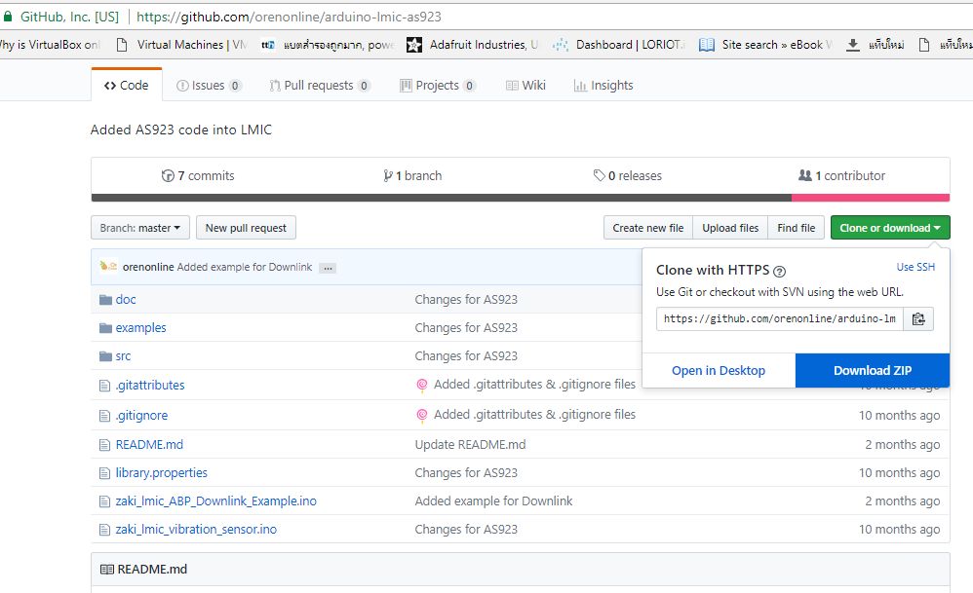This screenshot has height=593, width=973.
Task: Click the HTTPS help question mark icon
Action: pos(779,272)
